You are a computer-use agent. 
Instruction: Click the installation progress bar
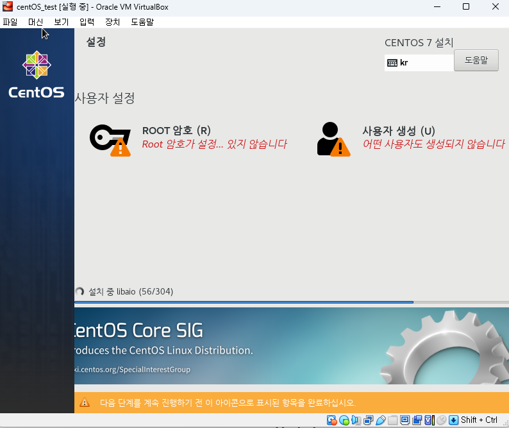coord(292,302)
